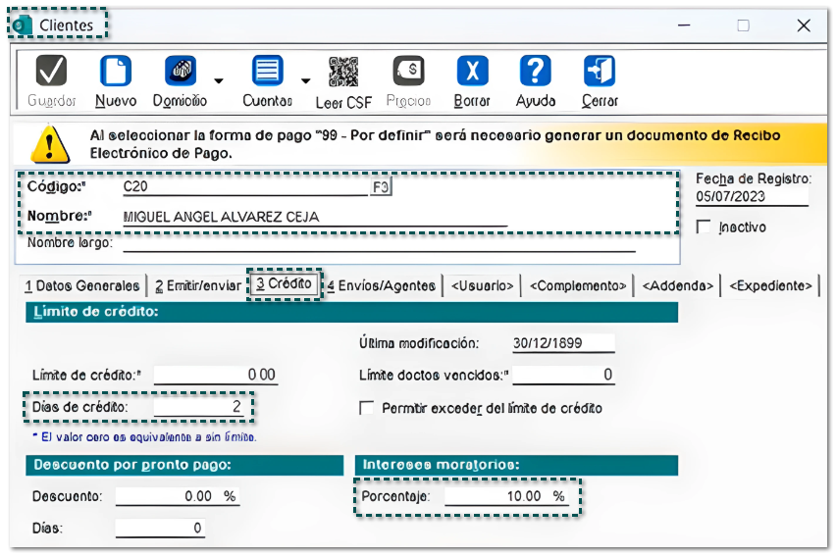Expand the Cuentas dropdown arrow
This screenshot has height=556, width=836.
click(x=305, y=81)
